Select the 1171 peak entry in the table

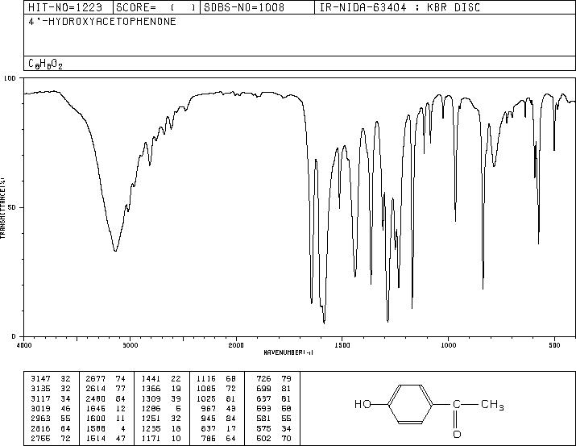pyautogui.click(x=161, y=438)
